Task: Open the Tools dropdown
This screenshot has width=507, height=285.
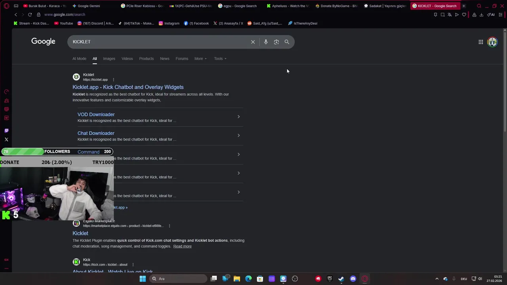Action: [x=220, y=59]
